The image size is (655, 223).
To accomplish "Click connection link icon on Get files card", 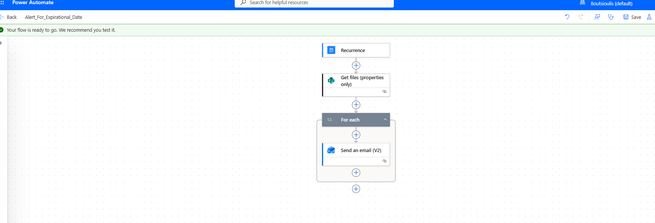I will coord(384,92).
